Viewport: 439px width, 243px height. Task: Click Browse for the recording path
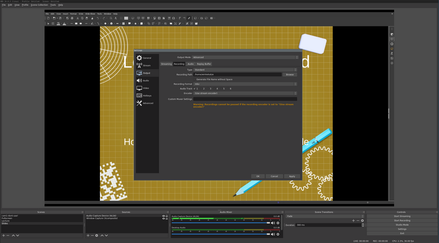pos(290,75)
